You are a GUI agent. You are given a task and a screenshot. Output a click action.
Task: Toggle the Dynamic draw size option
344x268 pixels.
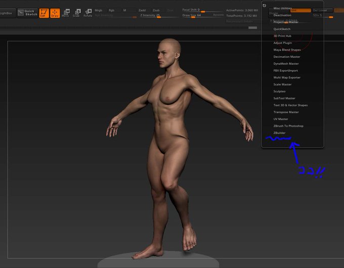(218, 15)
